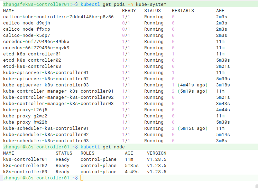
Task: Click the coredns-66f779496c-49bkx pod name
Action: [x=36, y=41]
